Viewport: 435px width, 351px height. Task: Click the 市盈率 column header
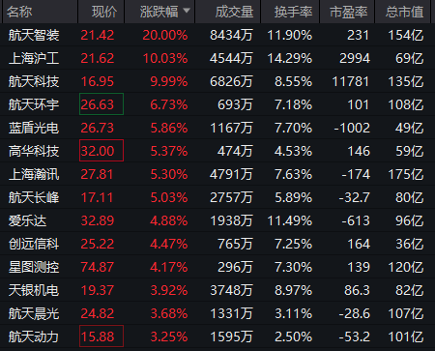349,12
